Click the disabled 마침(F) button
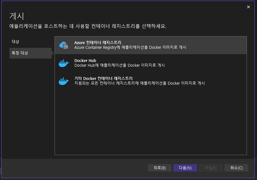Viewport: 257px width, 180px height. point(211,168)
